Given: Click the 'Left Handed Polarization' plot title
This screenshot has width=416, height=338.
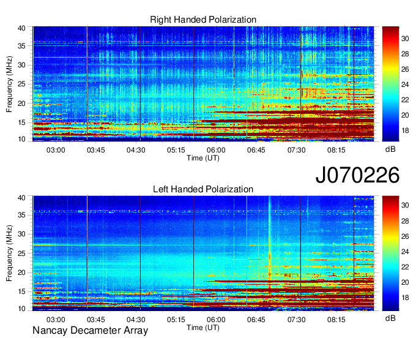Looking at the screenshot, I should click(x=203, y=189).
